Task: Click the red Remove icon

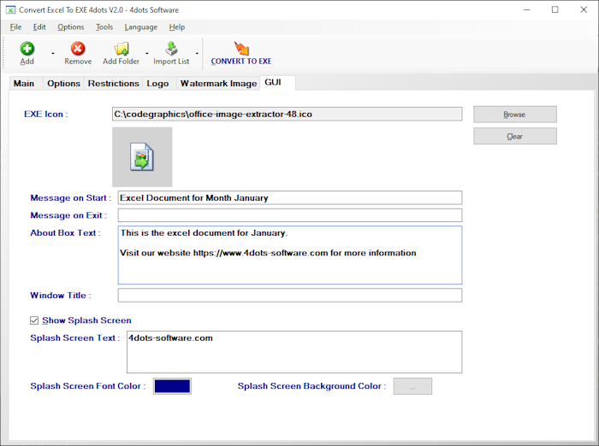Action: pos(78,49)
